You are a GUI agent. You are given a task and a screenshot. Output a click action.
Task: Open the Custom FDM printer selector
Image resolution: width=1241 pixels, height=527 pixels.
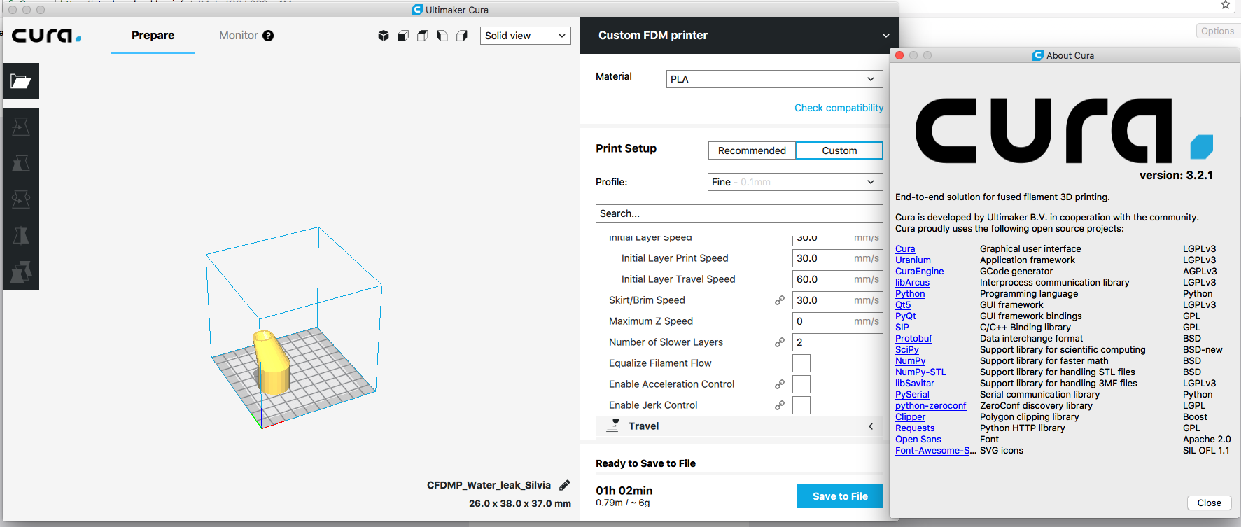click(739, 36)
